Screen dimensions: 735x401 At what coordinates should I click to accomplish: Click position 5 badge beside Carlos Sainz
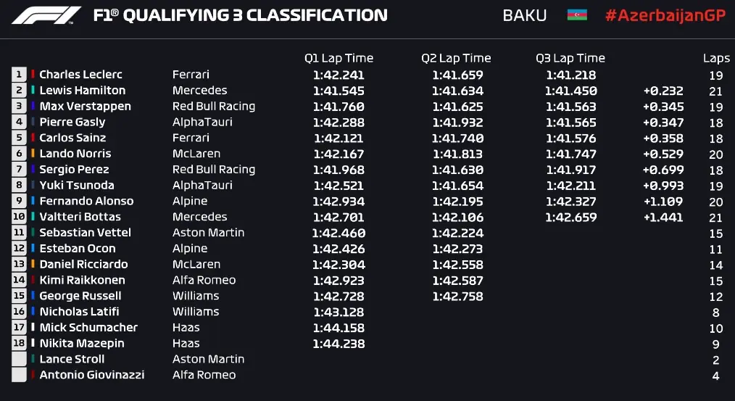19,138
